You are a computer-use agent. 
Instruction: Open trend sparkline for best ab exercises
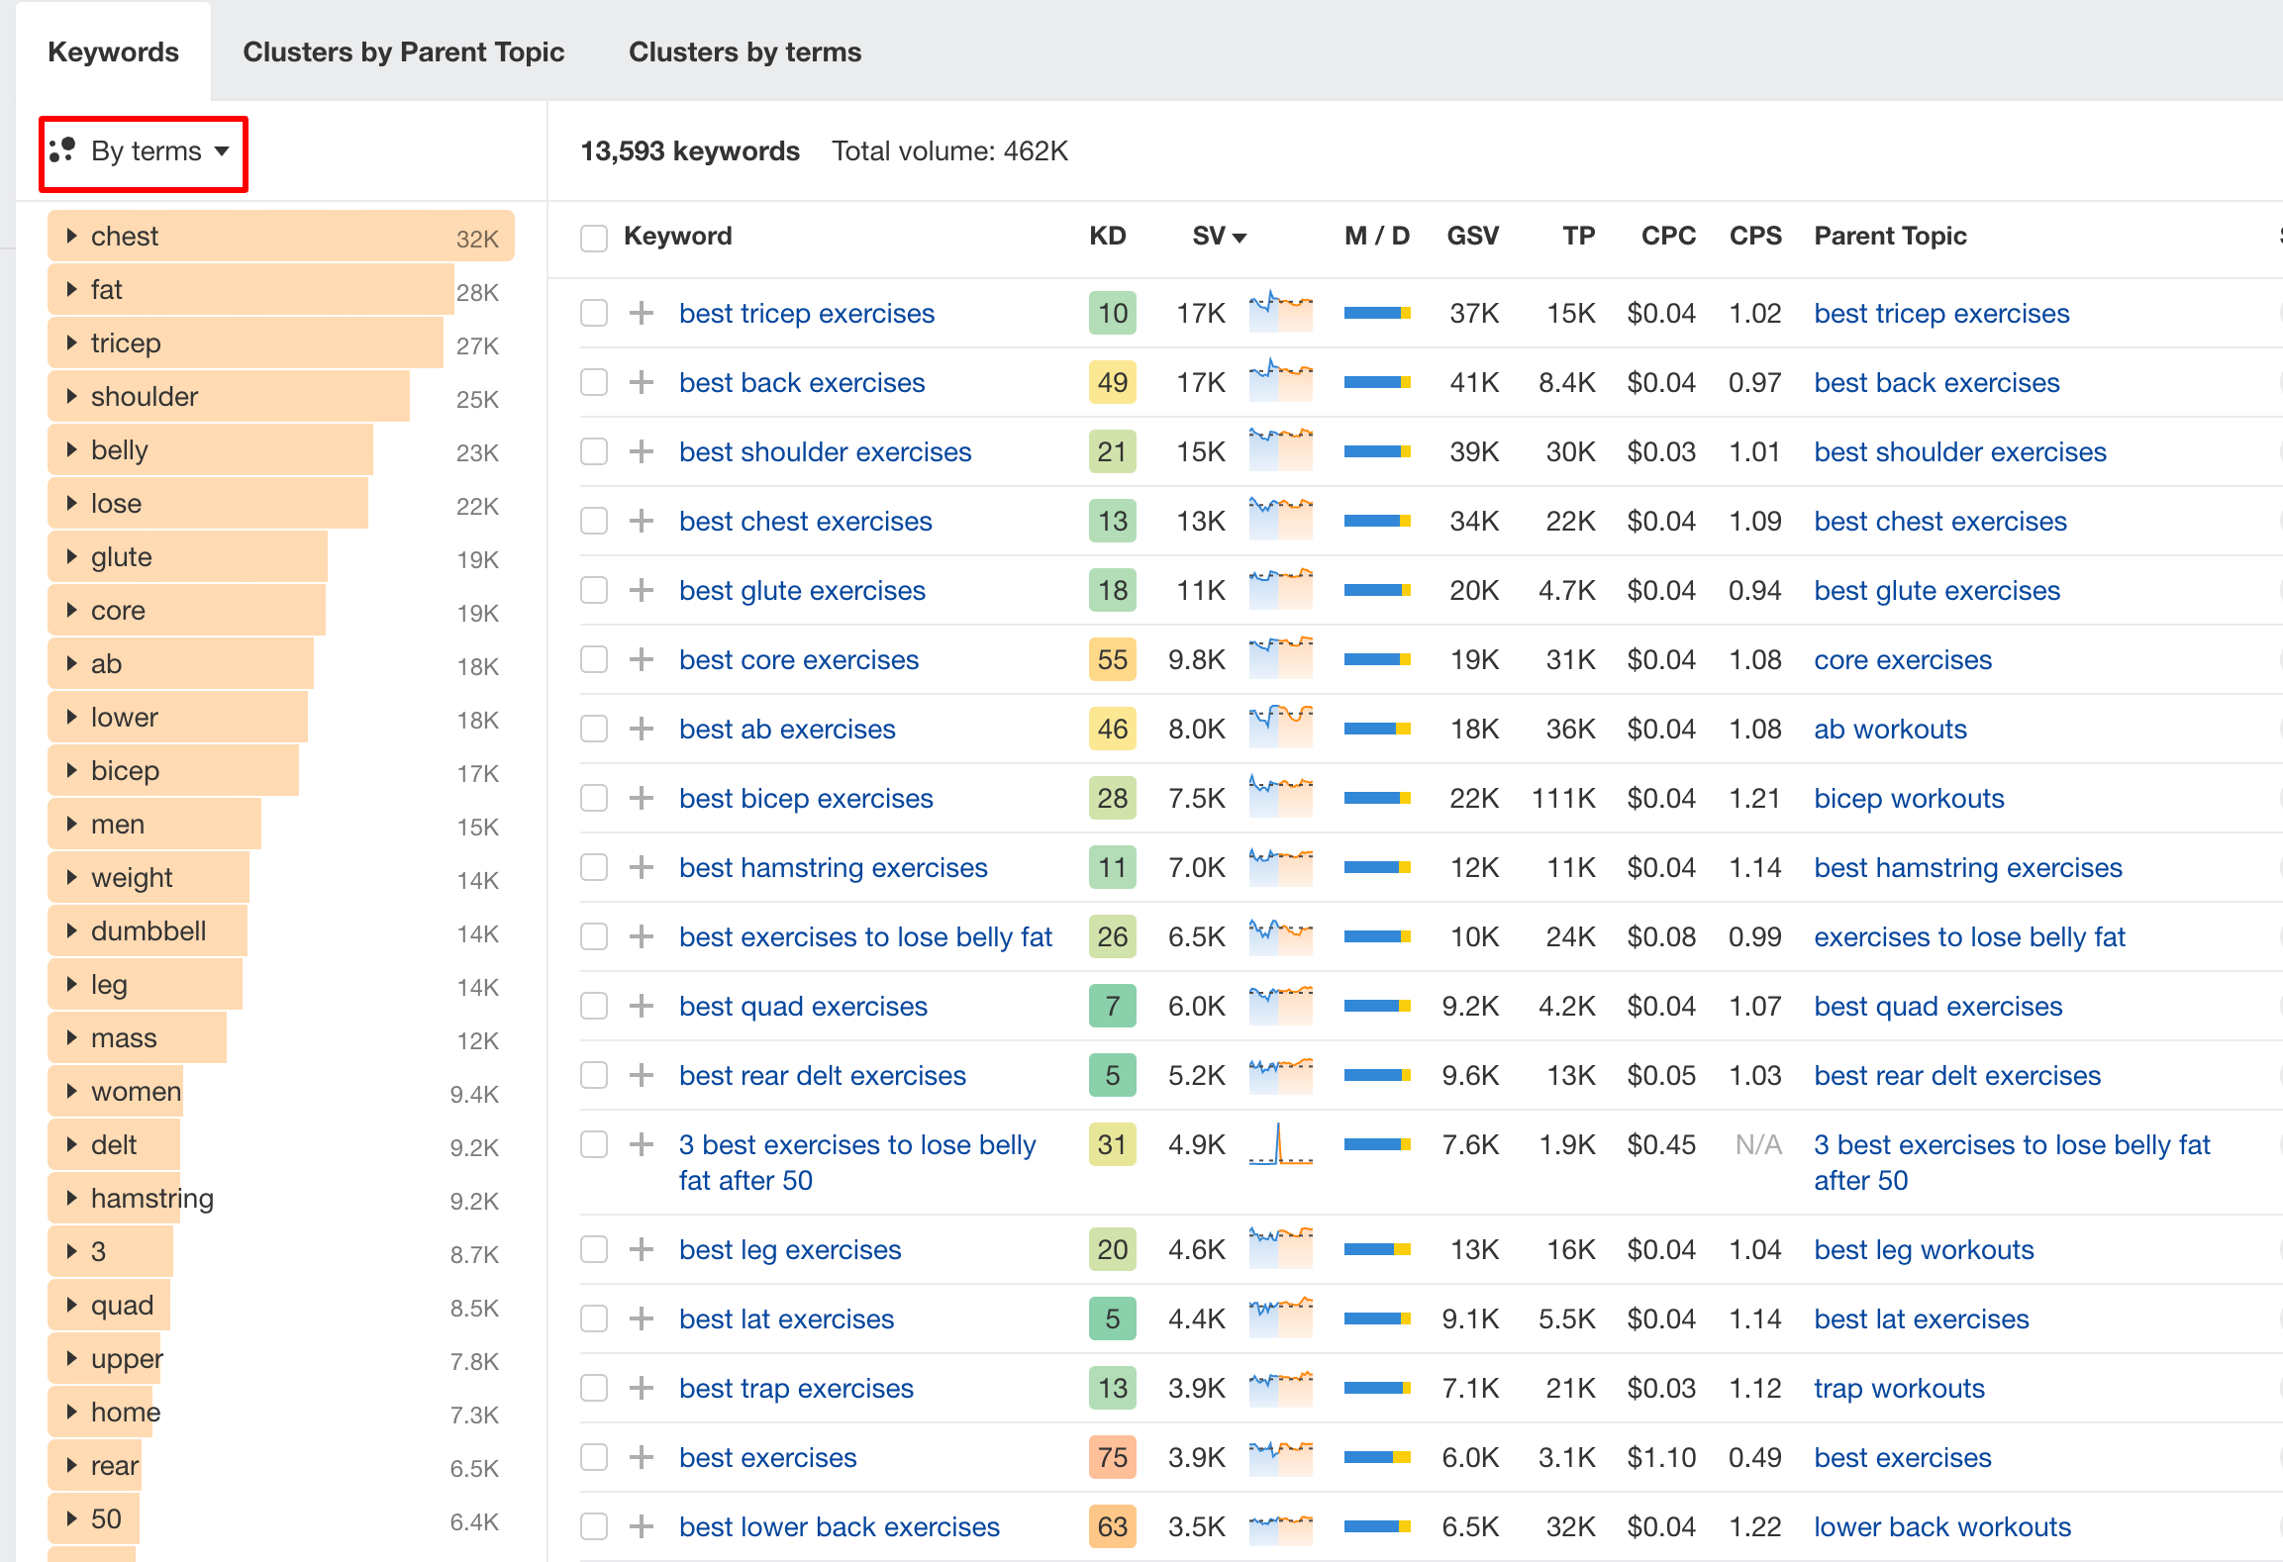click(x=1280, y=728)
